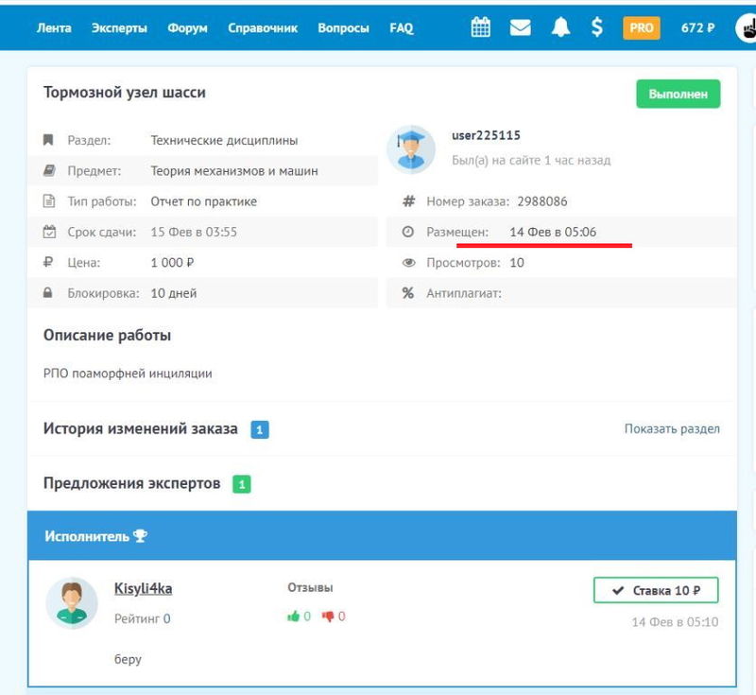Click the green thumbs-up reviews icon
Image resolution: width=756 pixels, height=695 pixels.
pos(293,617)
